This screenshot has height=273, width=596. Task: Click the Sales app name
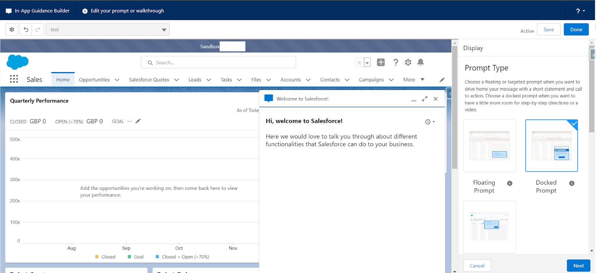[34, 79]
